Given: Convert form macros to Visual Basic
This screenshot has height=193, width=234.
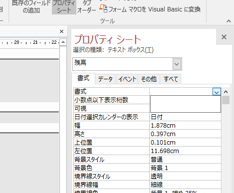Looking at the screenshot, I should pos(150,9).
